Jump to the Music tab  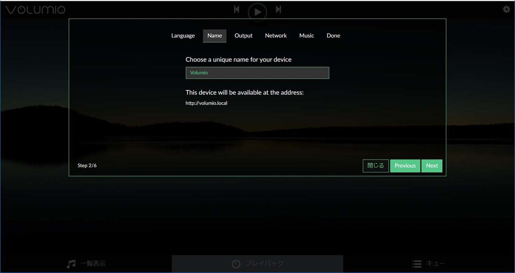306,36
